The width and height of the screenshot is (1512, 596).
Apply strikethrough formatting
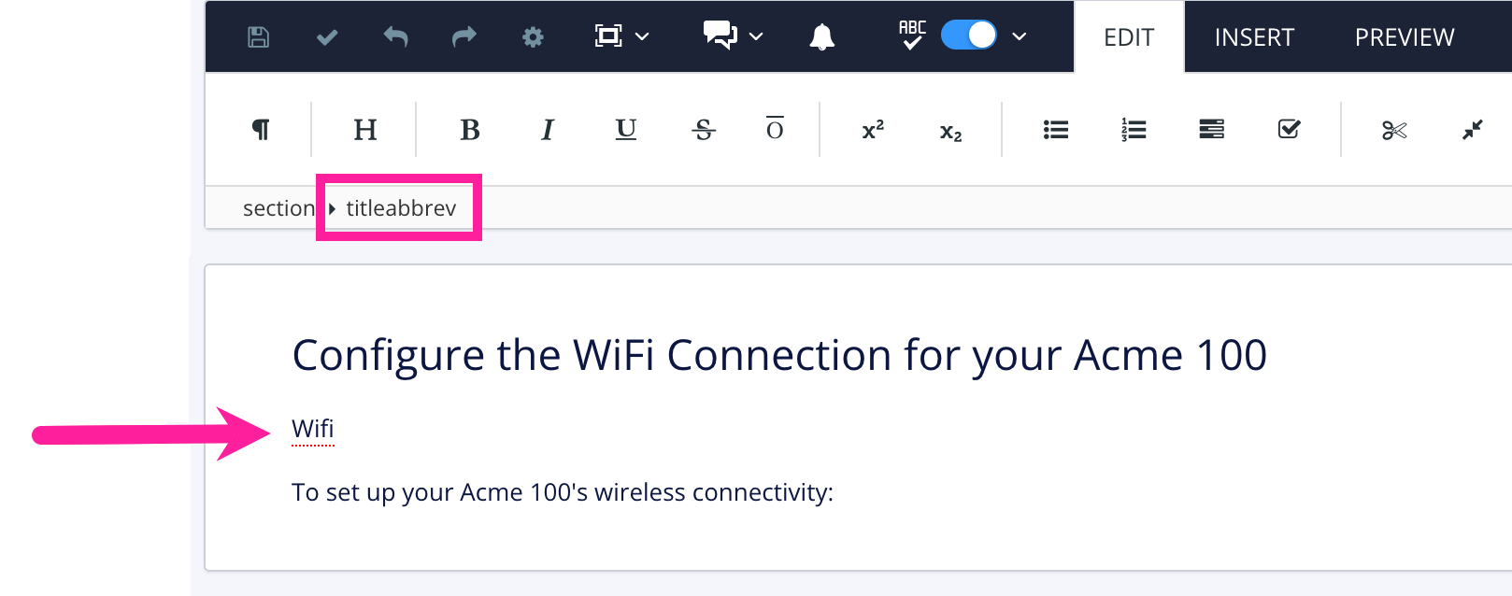704,130
